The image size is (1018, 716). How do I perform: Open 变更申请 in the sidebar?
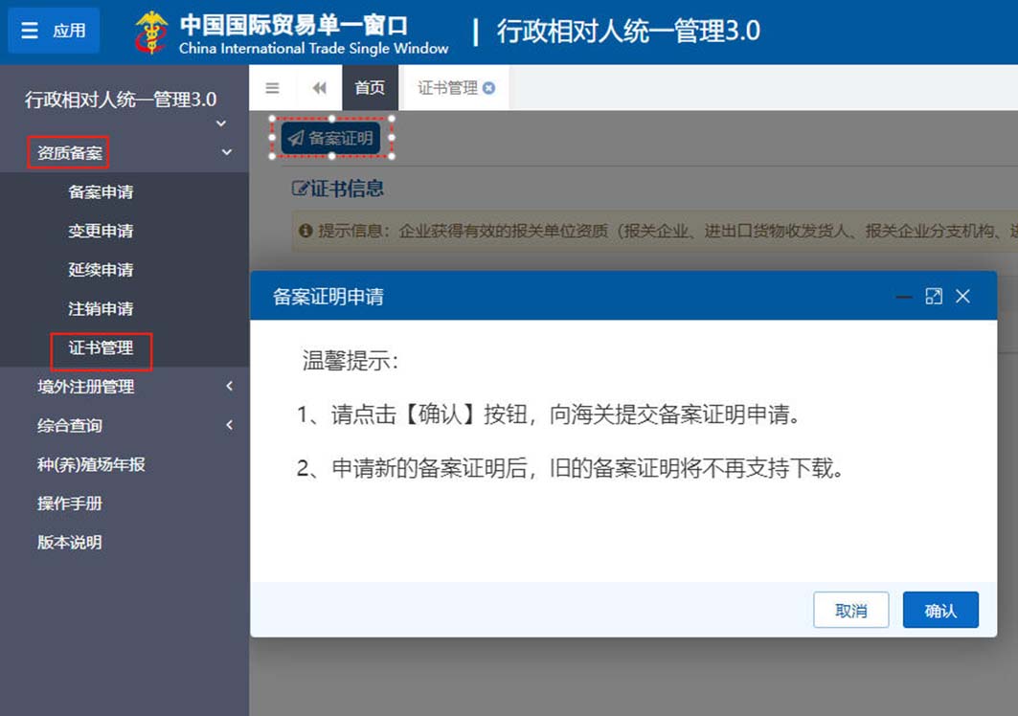tap(101, 231)
